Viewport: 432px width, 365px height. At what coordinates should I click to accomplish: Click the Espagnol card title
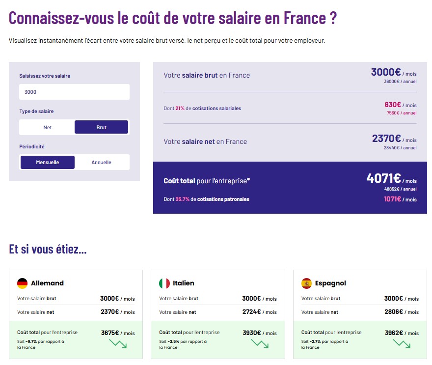[x=330, y=283]
